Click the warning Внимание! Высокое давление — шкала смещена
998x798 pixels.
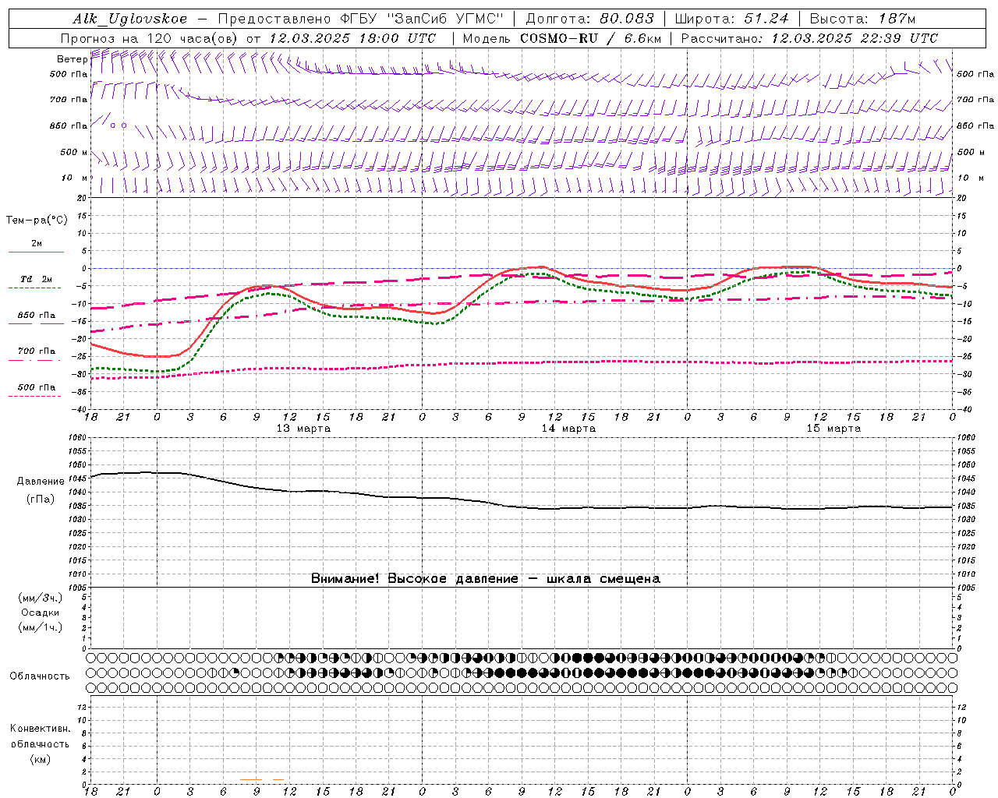pyautogui.click(x=486, y=578)
